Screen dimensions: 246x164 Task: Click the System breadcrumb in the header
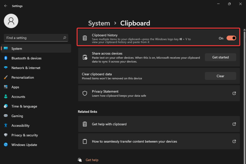click(x=99, y=23)
